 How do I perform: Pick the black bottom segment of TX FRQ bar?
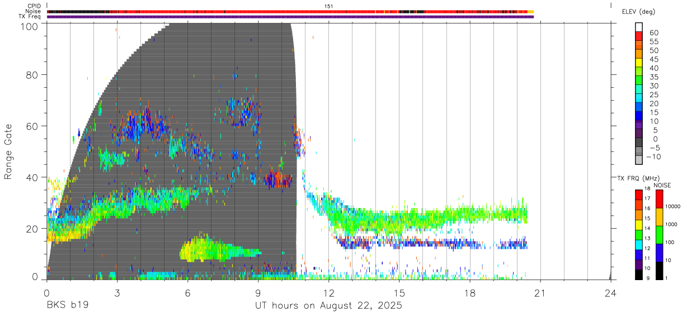[x=639, y=275]
